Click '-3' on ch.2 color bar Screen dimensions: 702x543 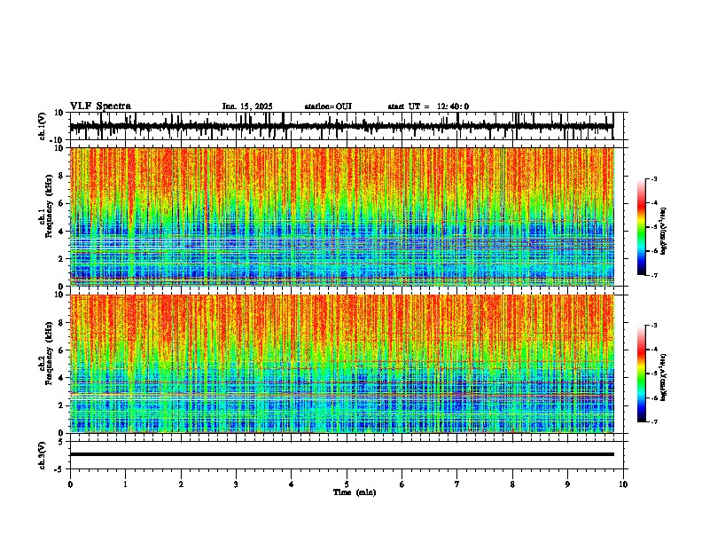click(x=653, y=326)
